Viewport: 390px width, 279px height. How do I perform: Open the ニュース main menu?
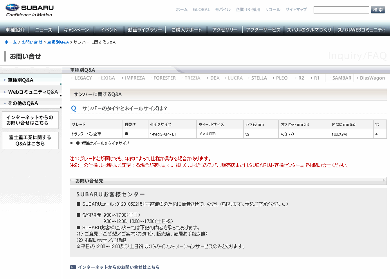(44, 30)
